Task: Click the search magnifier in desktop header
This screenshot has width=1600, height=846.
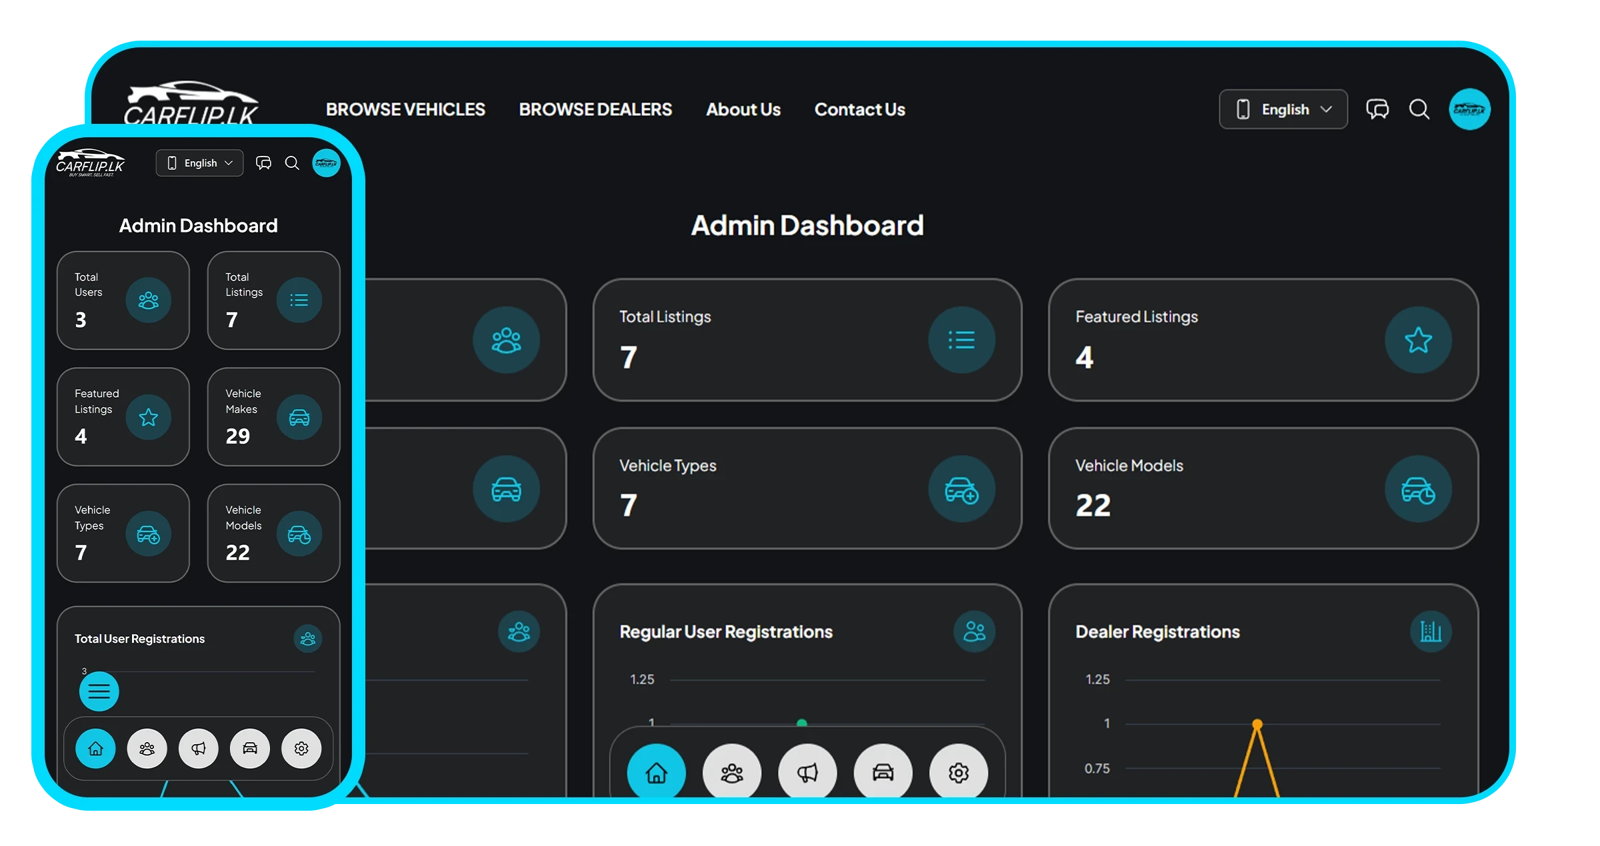Action: (x=1419, y=109)
